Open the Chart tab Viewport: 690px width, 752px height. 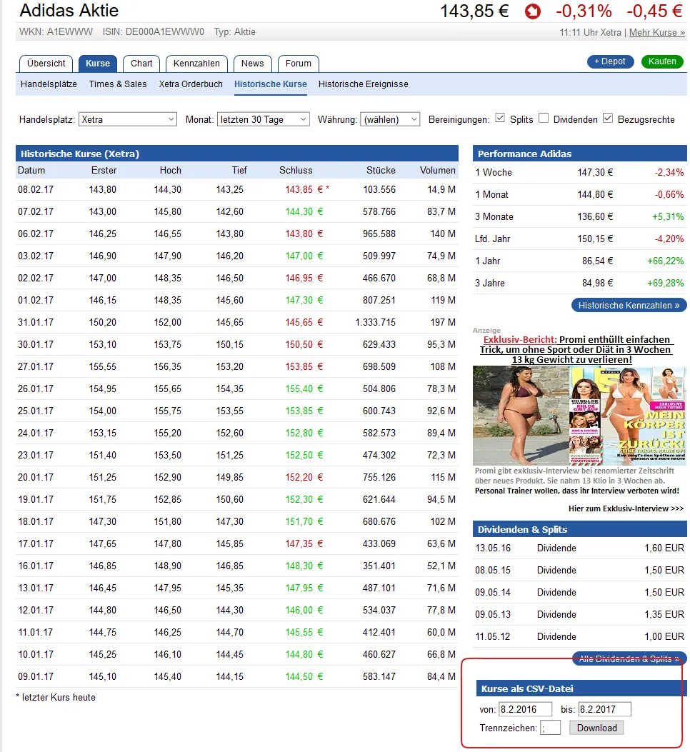[141, 64]
